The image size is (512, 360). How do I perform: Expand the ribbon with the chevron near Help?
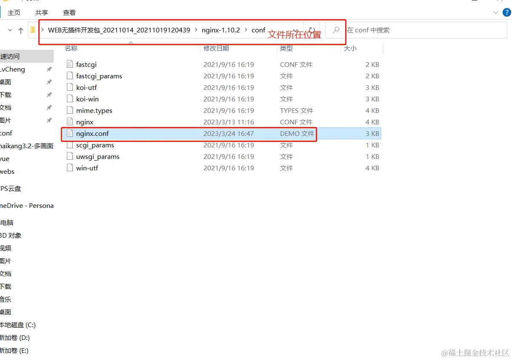497,12
